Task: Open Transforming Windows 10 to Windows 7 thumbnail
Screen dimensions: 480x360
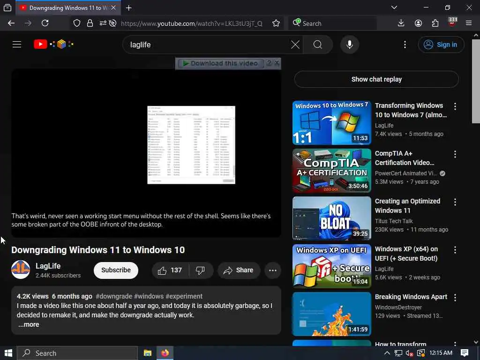Action: pyautogui.click(x=331, y=122)
